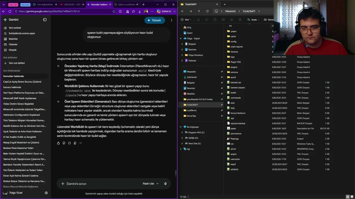Click the thumbs-down icon under Gemini's response
The image size is (355, 199).
coord(64,143)
